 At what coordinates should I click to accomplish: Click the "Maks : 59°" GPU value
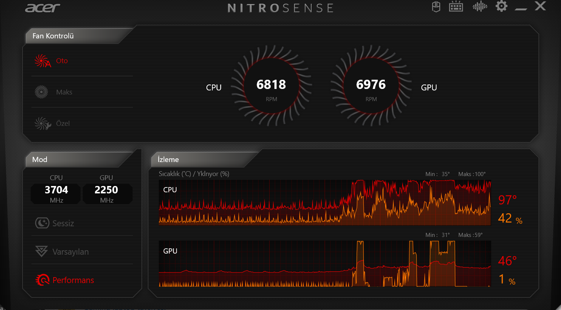(471, 235)
